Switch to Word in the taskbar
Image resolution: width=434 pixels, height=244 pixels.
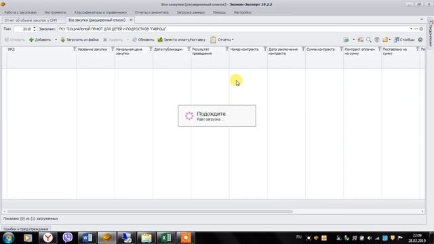pyautogui.click(x=87, y=238)
